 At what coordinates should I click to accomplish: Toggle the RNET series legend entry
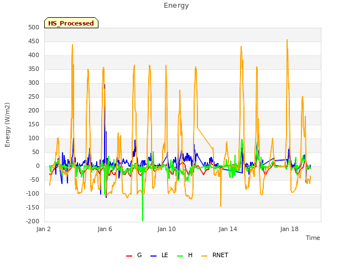(215, 255)
